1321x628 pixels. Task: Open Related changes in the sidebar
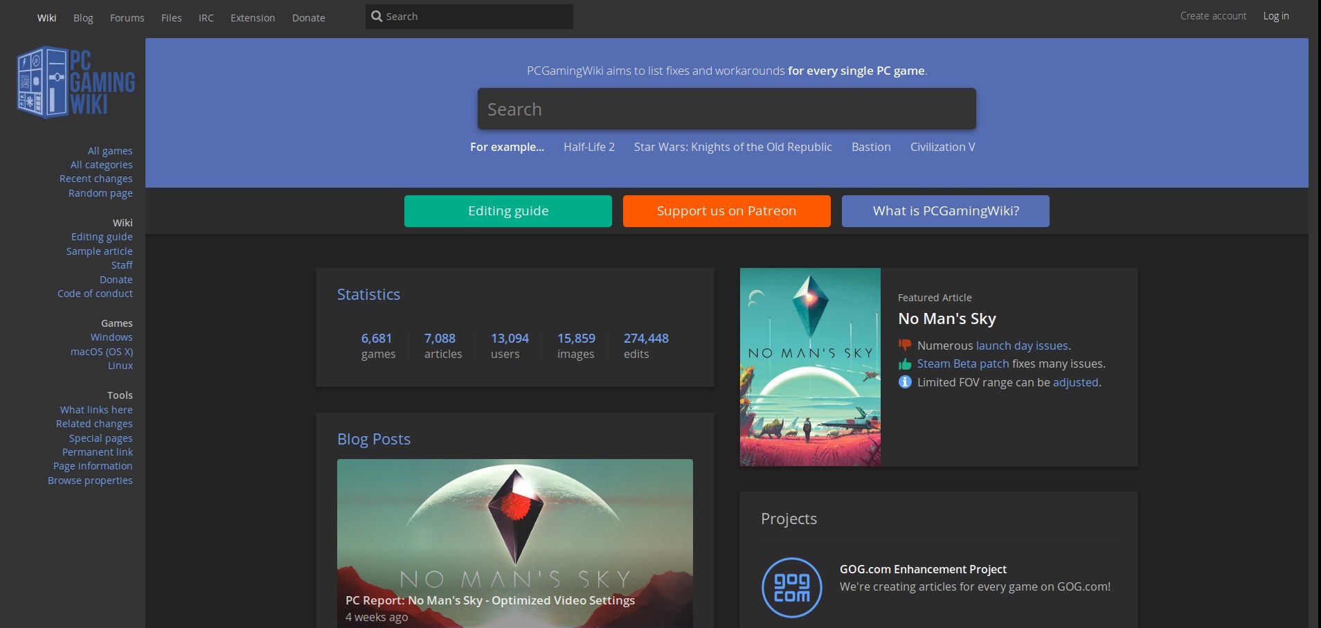(x=94, y=424)
